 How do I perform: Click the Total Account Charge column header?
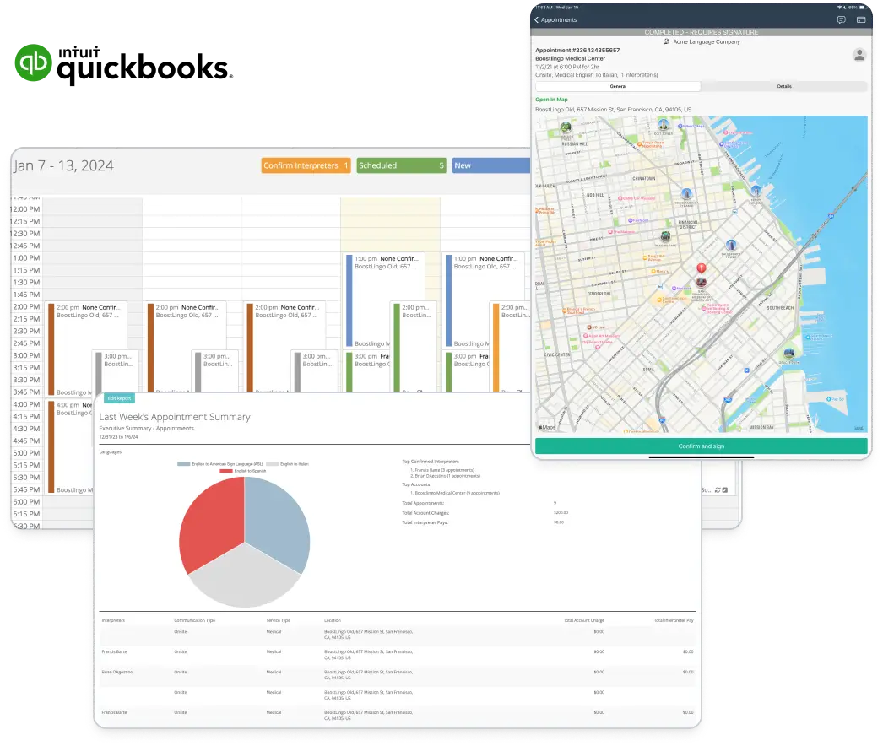click(x=584, y=620)
